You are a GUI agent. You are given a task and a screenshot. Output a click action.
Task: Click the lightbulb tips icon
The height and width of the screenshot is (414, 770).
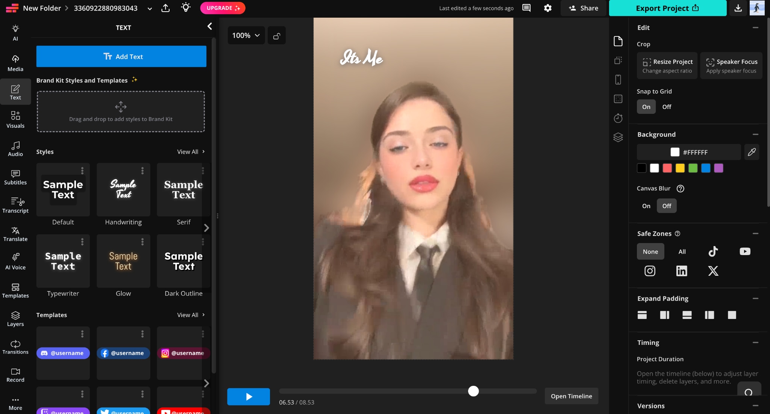[186, 8]
